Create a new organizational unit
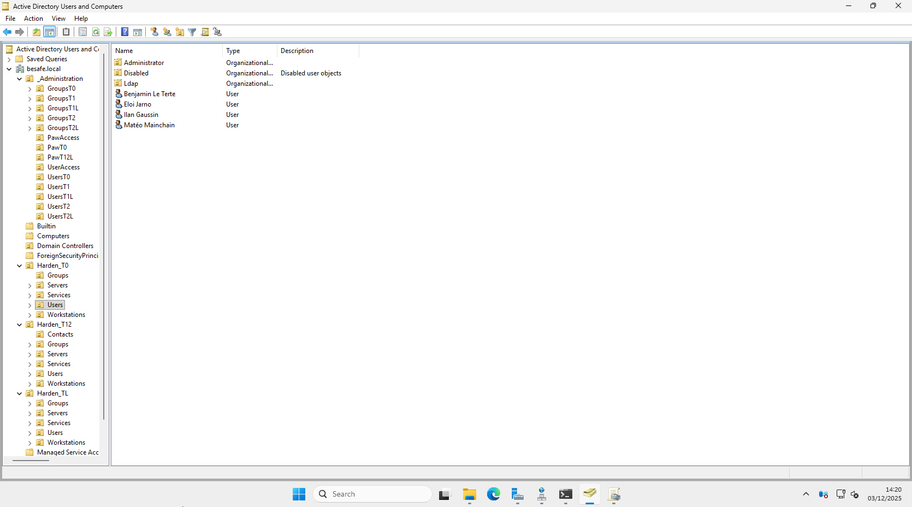The width and height of the screenshot is (912, 507). pyautogui.click(x=180, y=32)
